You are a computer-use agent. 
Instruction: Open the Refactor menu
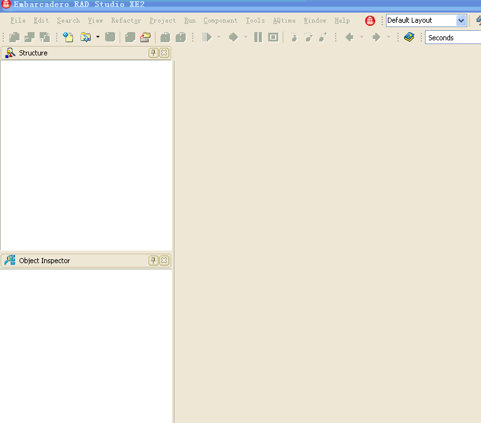(126, 21)
